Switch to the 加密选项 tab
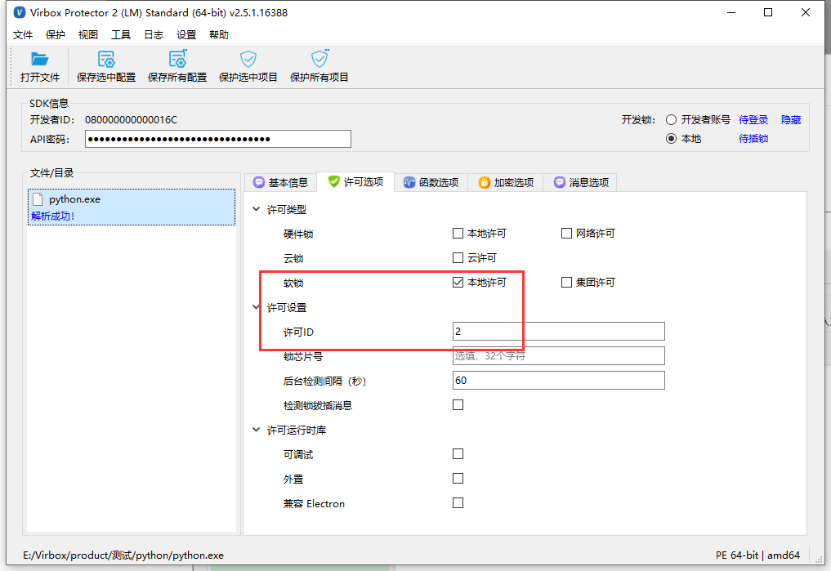 pos(506,183)
